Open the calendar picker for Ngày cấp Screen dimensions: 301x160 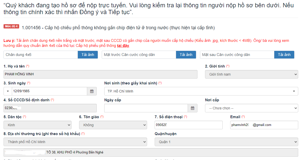[193, 108]
